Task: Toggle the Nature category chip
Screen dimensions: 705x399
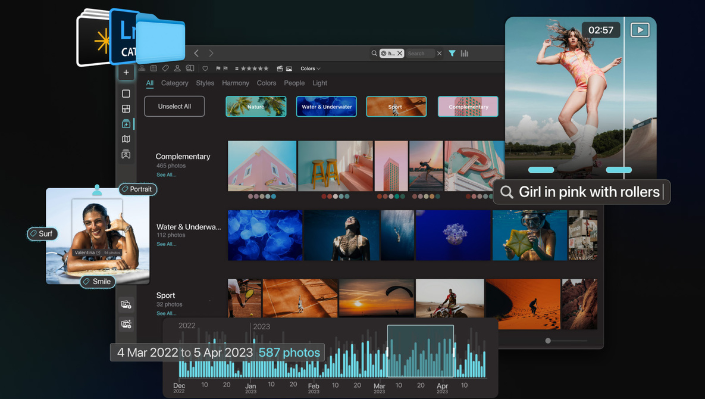Action: tap(256, 107)
